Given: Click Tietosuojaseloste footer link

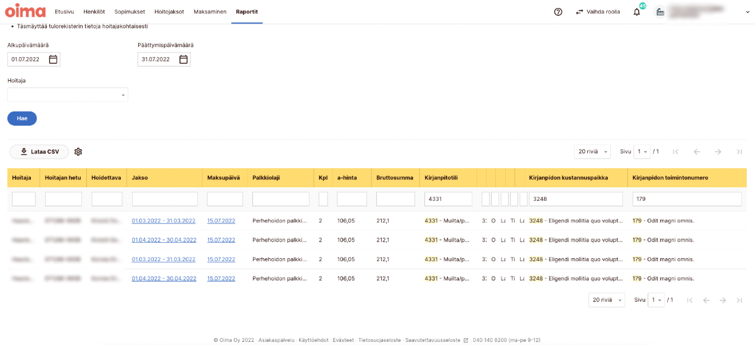Looking at the screenshot, I should point(379,340).
